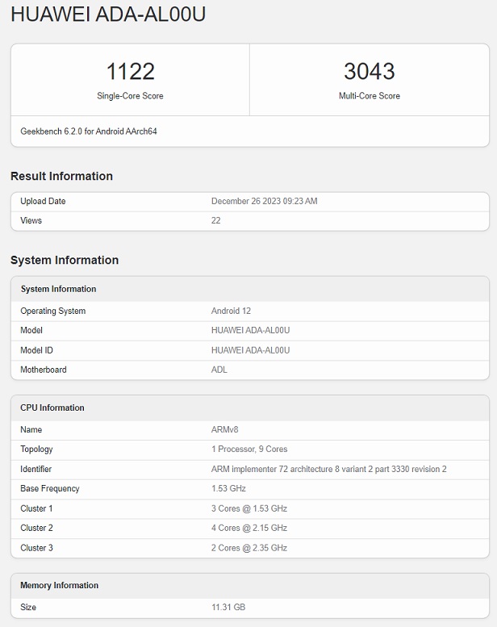497x627 pixels.
Task: Click the upload date value December 26 2023
Action: point(264,201)
